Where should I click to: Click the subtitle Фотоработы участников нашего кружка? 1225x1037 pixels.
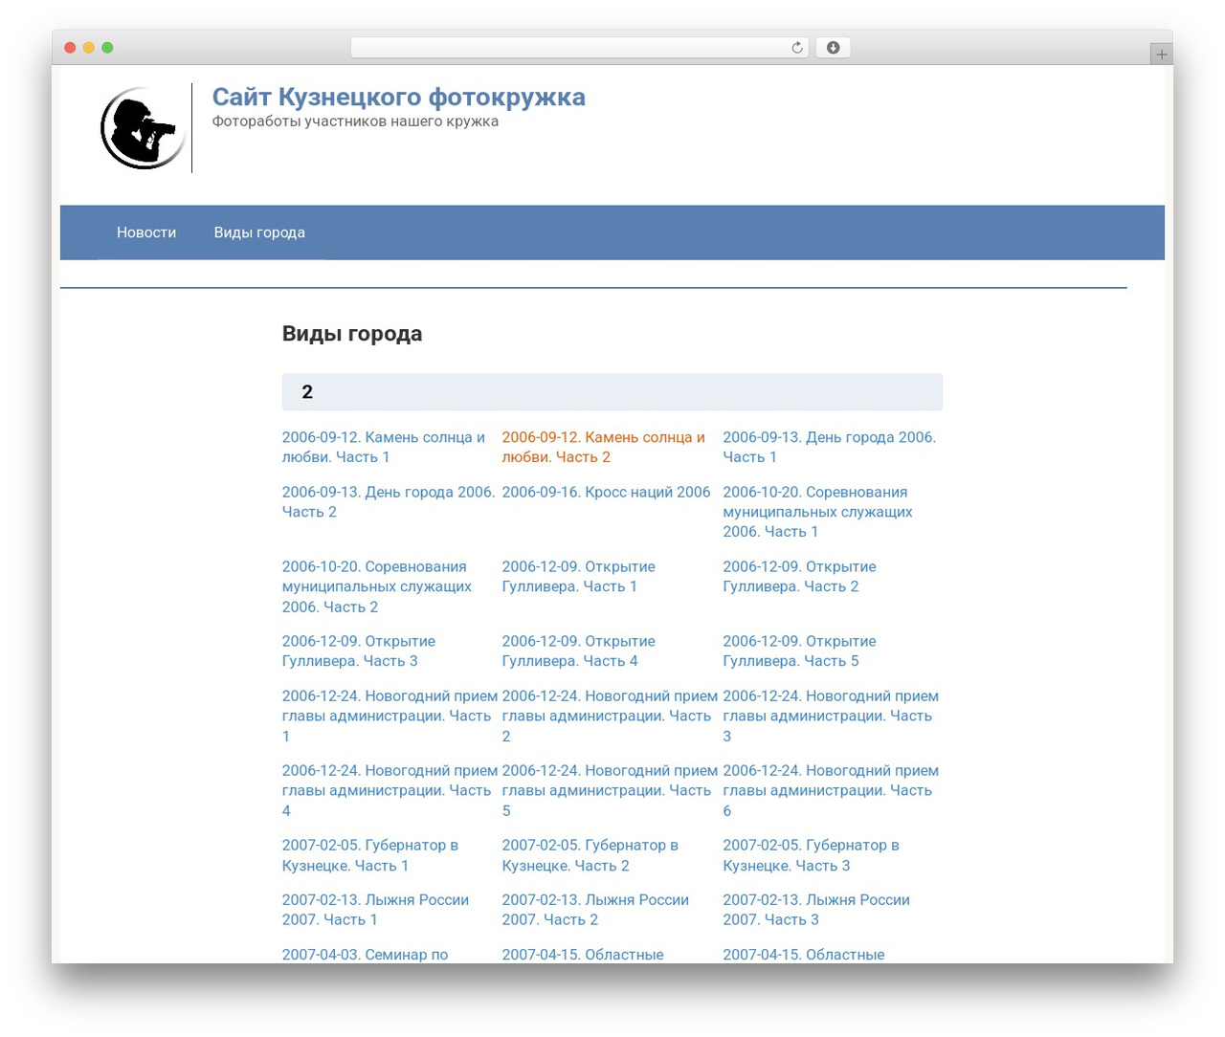click(x=355, y=121)
